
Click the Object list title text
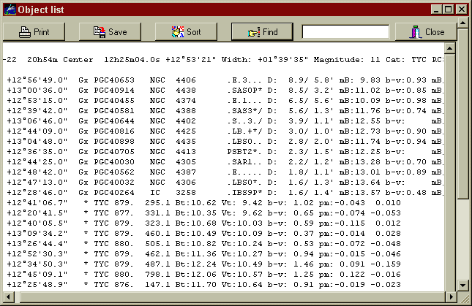tap(41, 10)
